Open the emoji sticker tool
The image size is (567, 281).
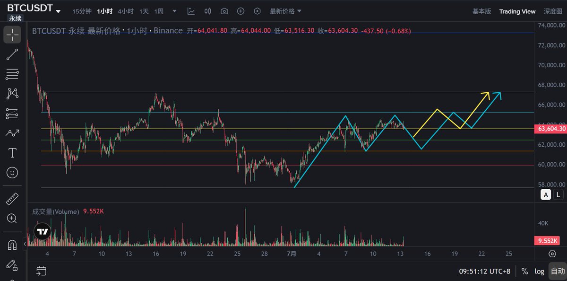pos(12,173)
